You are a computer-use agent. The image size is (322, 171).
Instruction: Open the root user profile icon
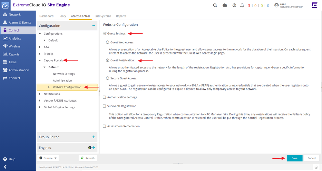pos(277,5)
